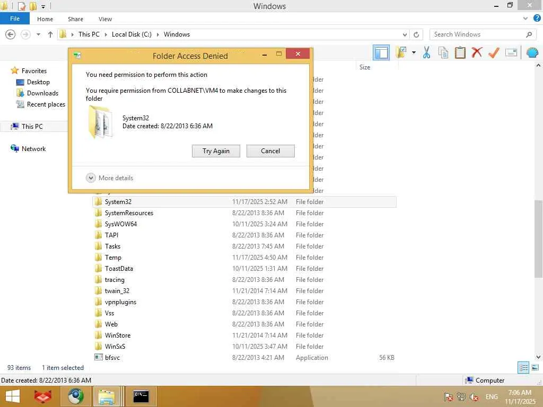Select the System32 folder row
This screenshot has width=543, height=407.
click(244, 202)
